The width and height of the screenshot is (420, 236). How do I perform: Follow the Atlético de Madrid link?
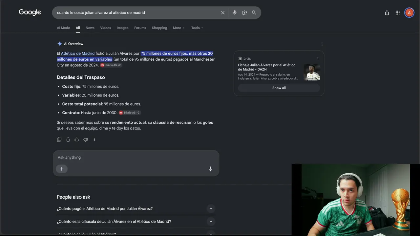(x=78, y=53)
